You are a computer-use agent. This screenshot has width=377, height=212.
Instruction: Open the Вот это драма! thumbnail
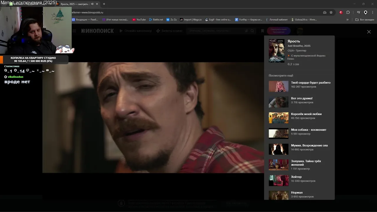point(278,102)
